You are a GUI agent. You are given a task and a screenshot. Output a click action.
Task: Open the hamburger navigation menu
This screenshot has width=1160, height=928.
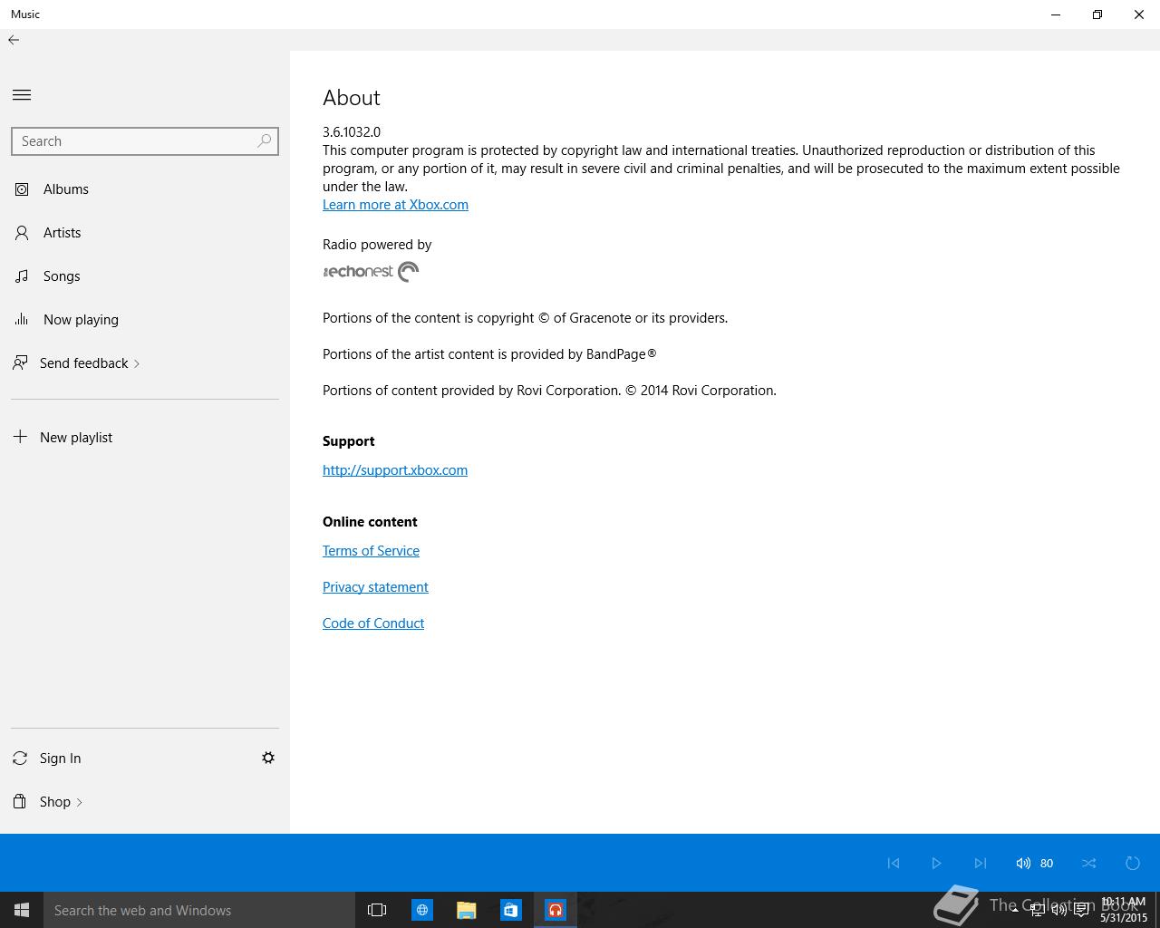pos(22,95)
